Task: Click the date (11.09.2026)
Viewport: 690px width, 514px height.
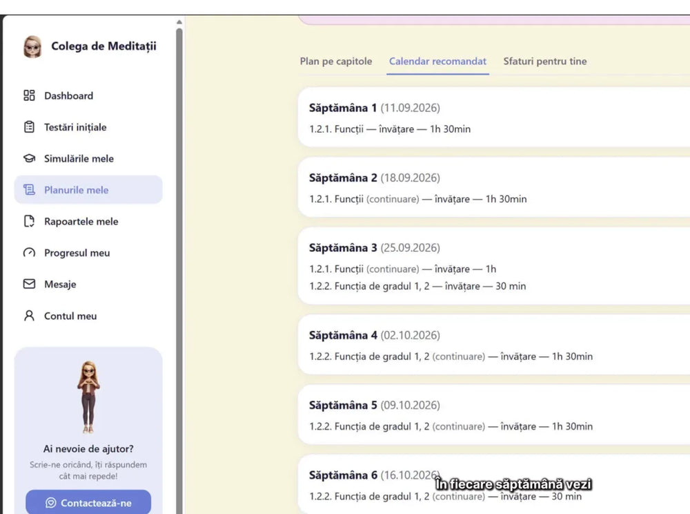Action: 410,108
